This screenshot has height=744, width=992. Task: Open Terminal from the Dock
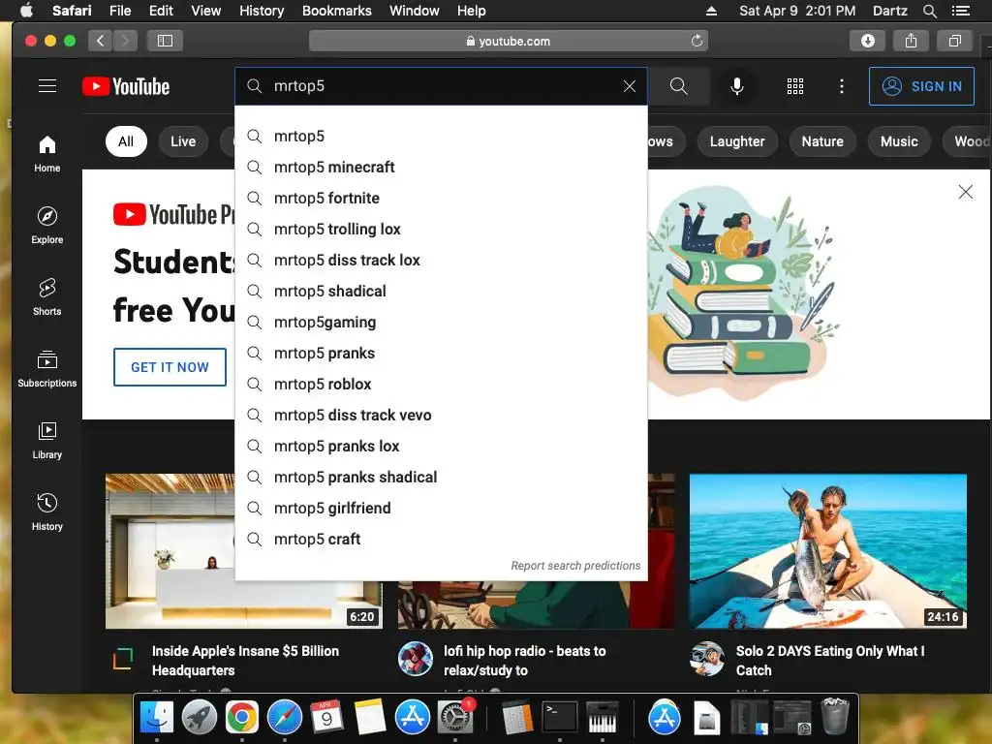click(560, 718)
